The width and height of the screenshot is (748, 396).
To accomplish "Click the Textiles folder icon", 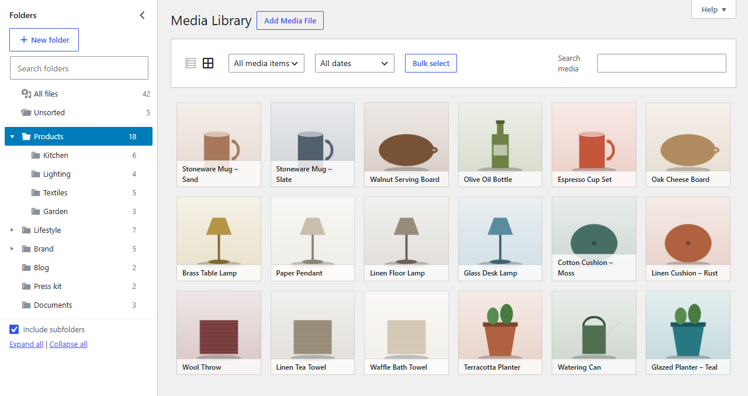I will coord(36,192).
